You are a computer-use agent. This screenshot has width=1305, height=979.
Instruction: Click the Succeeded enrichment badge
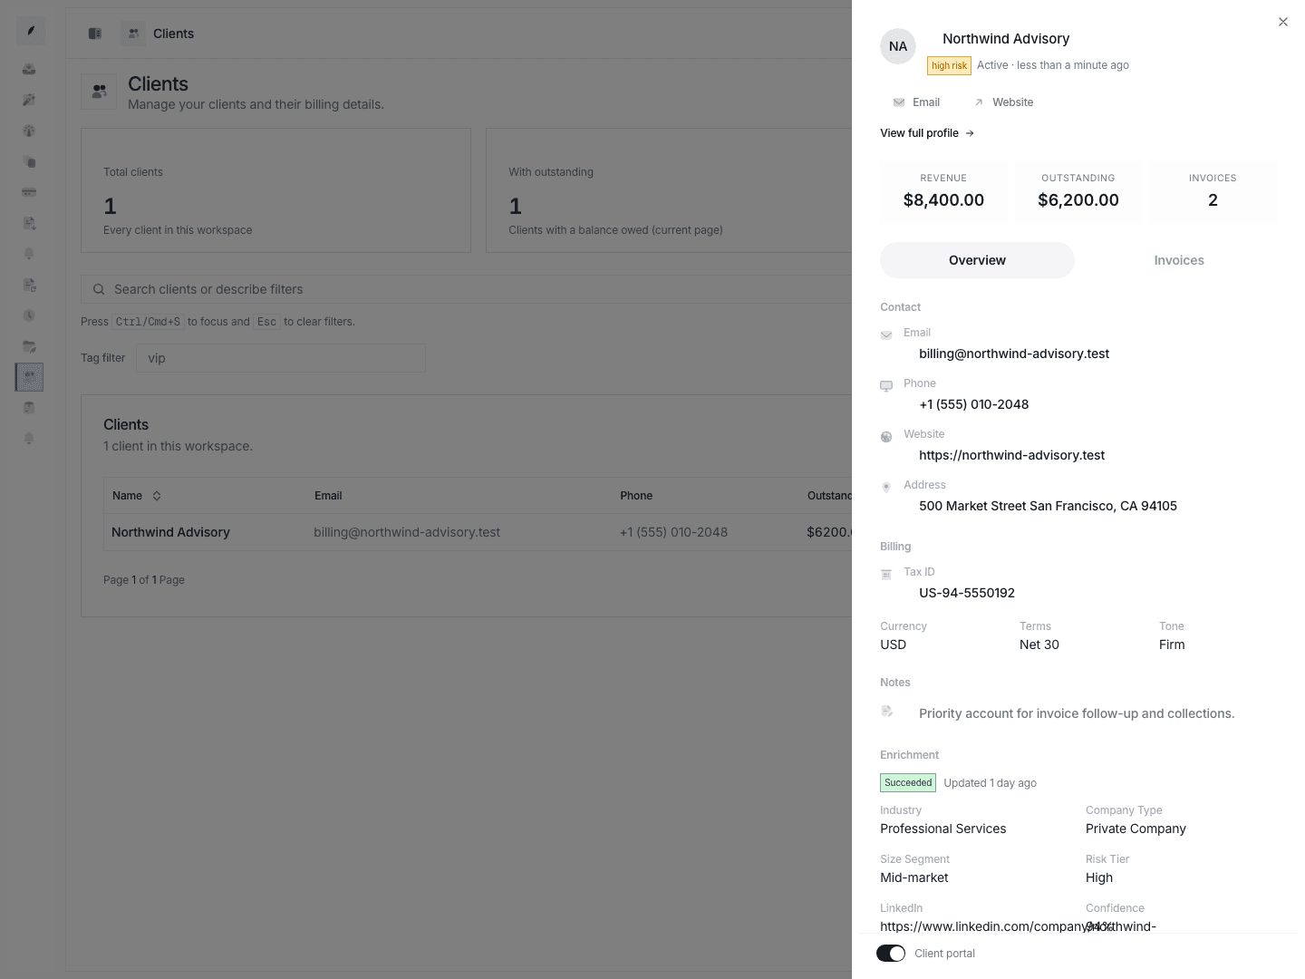[908, 782]
